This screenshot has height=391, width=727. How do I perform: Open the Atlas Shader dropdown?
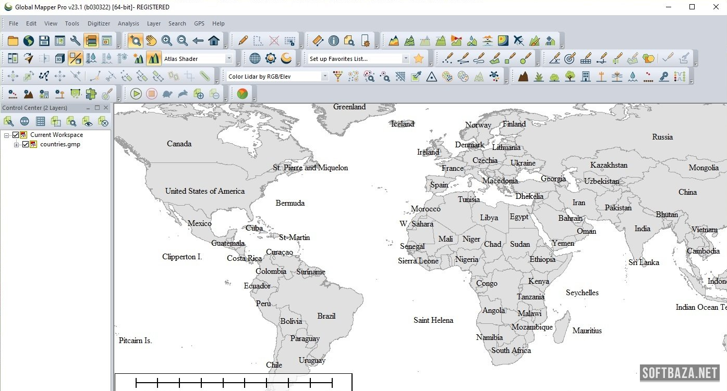(228, 59)
